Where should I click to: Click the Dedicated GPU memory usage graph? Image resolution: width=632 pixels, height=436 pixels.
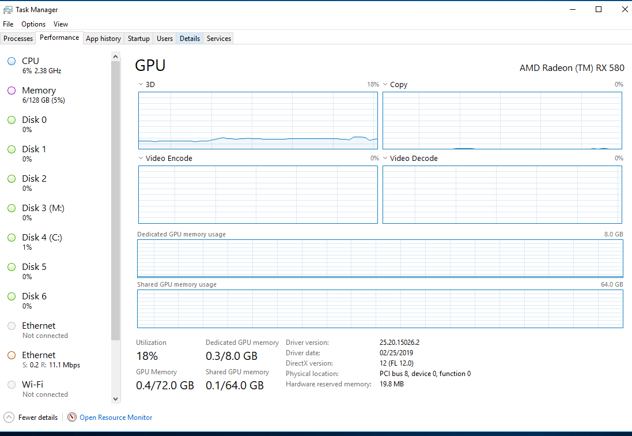[x=380, y=258]
